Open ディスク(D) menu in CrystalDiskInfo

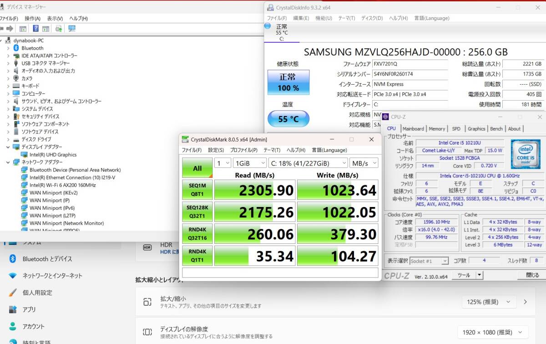pos(372,18)
